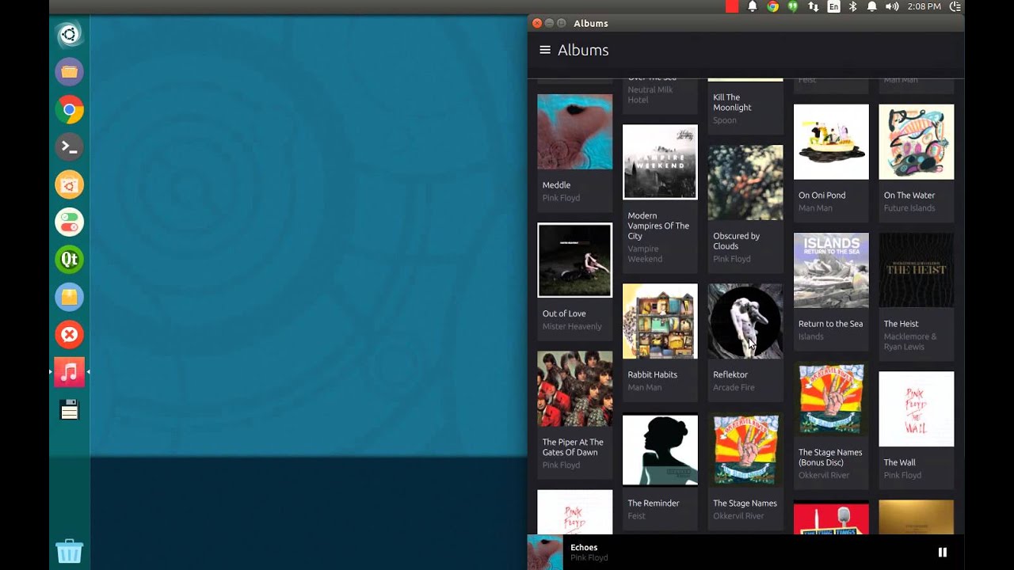Click the 'Macklemore & Ryan Lewis' artist text
Image resolution: width=1014 pixels, height=570 pixels.
(910, 341)
